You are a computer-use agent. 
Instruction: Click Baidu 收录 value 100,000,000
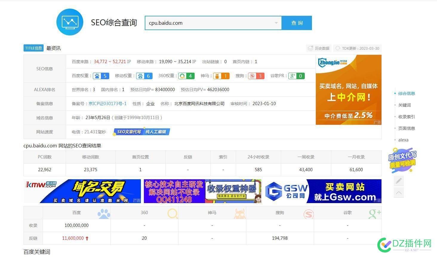tap(77, 225)
